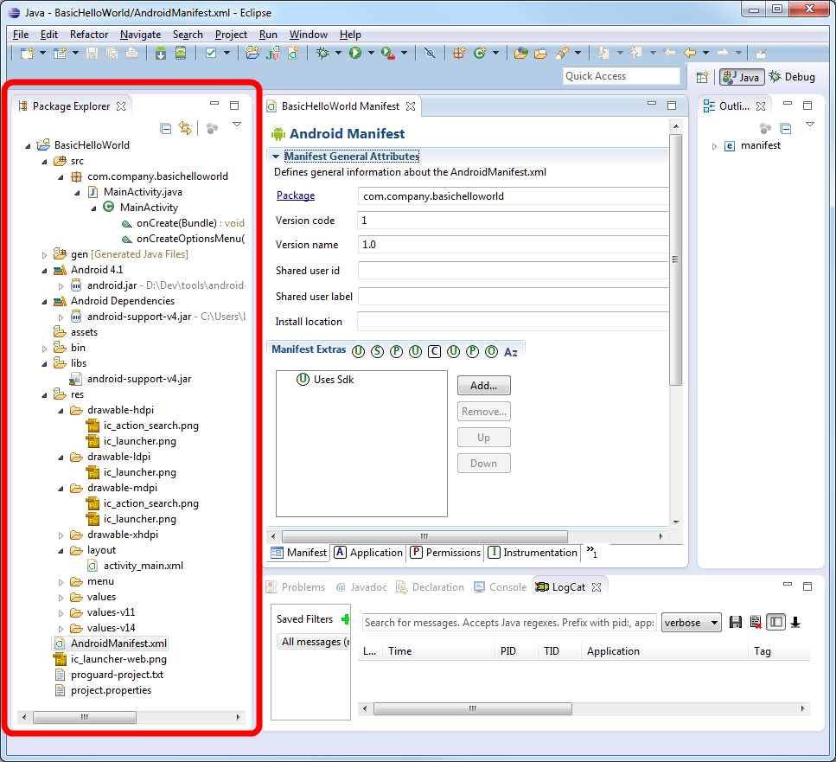Click the green Run button icon
Viewport: 836px width, 762px height.
coord(355,53)
